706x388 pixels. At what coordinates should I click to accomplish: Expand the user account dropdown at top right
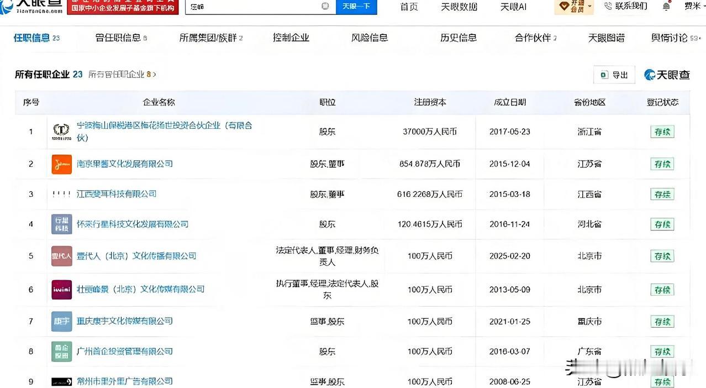(695, 6)
